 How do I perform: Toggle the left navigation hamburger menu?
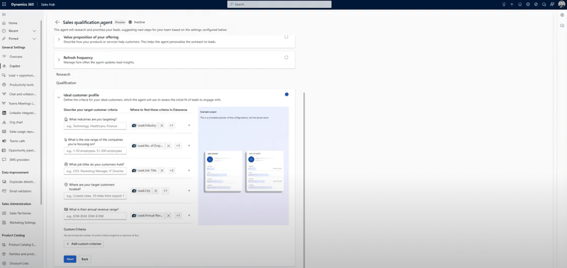[x=4, y=14]
